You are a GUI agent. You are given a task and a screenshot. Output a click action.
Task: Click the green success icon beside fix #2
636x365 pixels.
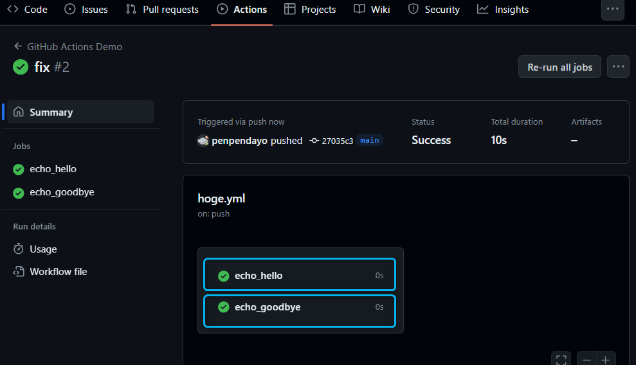coord(21,67)
